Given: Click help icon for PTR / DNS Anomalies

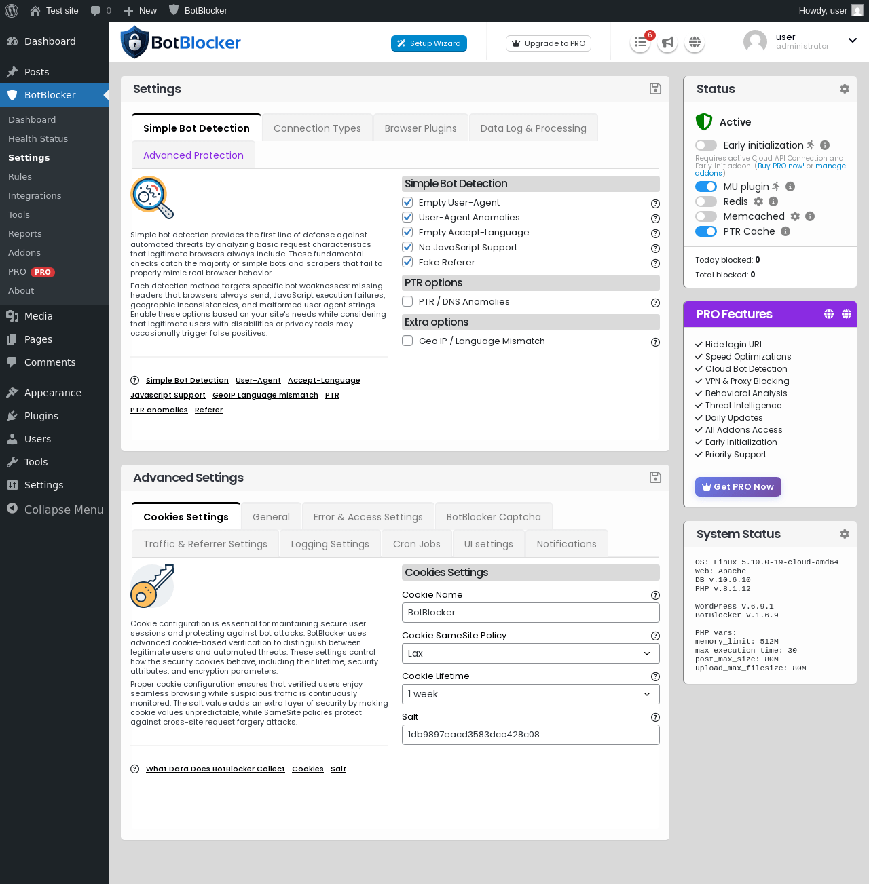Looking at the screenshot, I should coord(655,303).
